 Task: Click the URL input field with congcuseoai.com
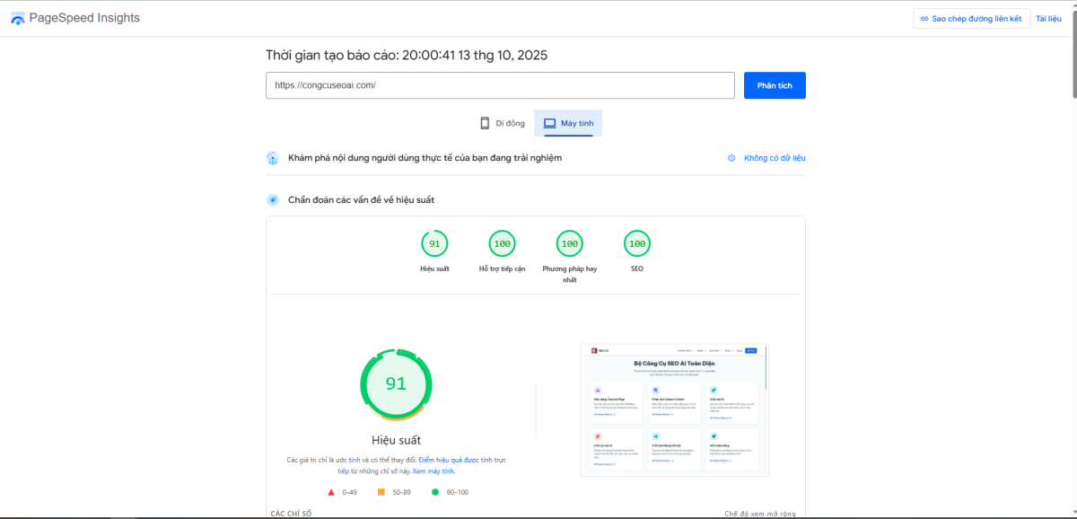[x=500, y=85]
